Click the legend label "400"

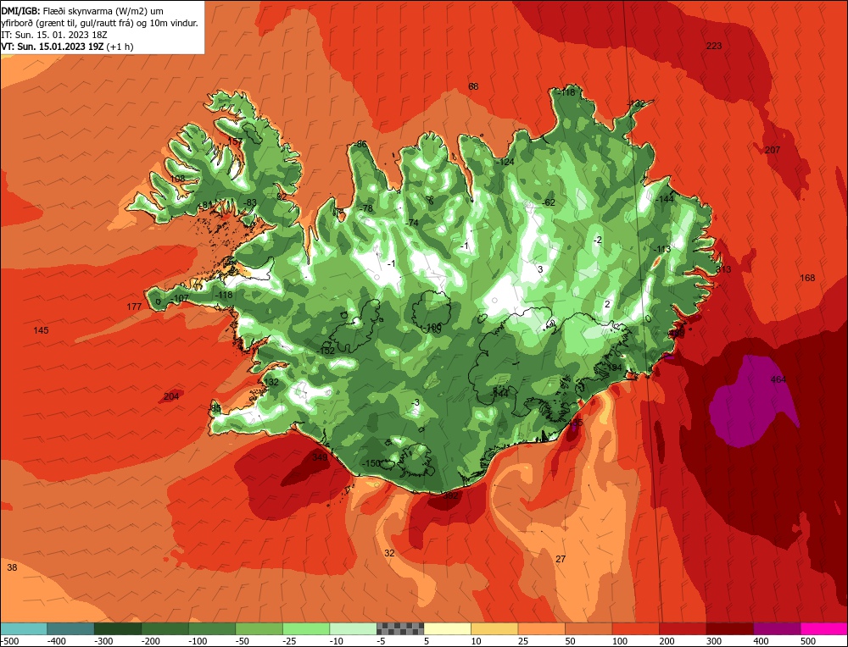[x=761, y=641]
